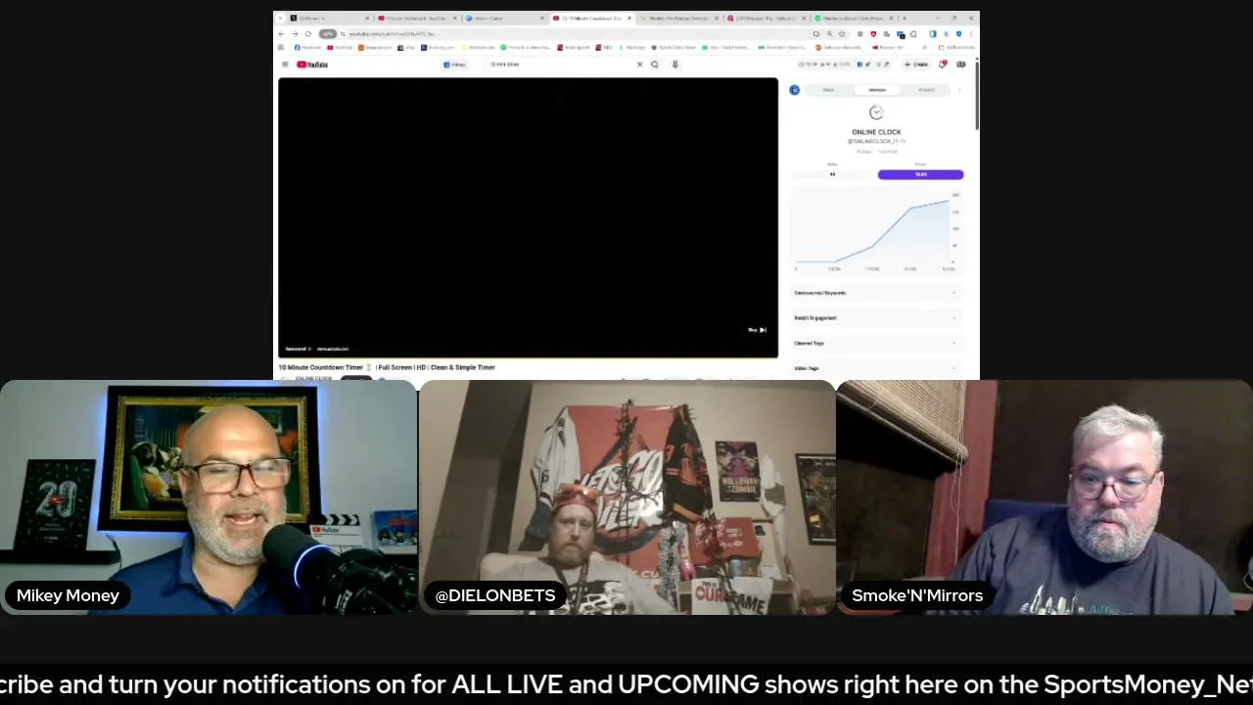
Task: Open a new browser tab
Action: (904, 18)
